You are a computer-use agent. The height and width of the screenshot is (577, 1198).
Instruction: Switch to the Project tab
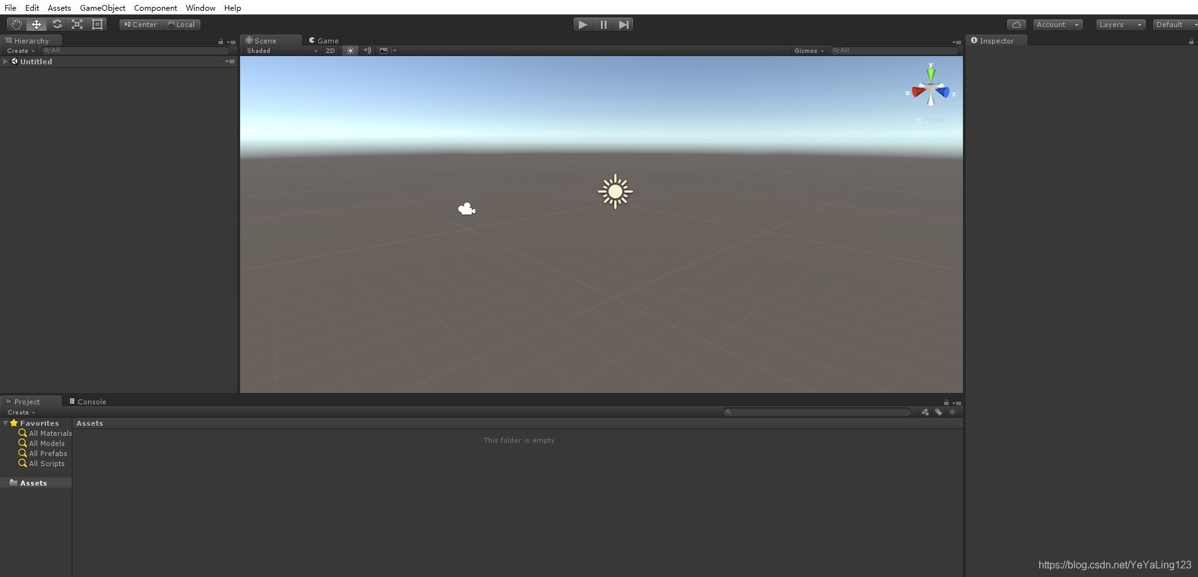31,401
